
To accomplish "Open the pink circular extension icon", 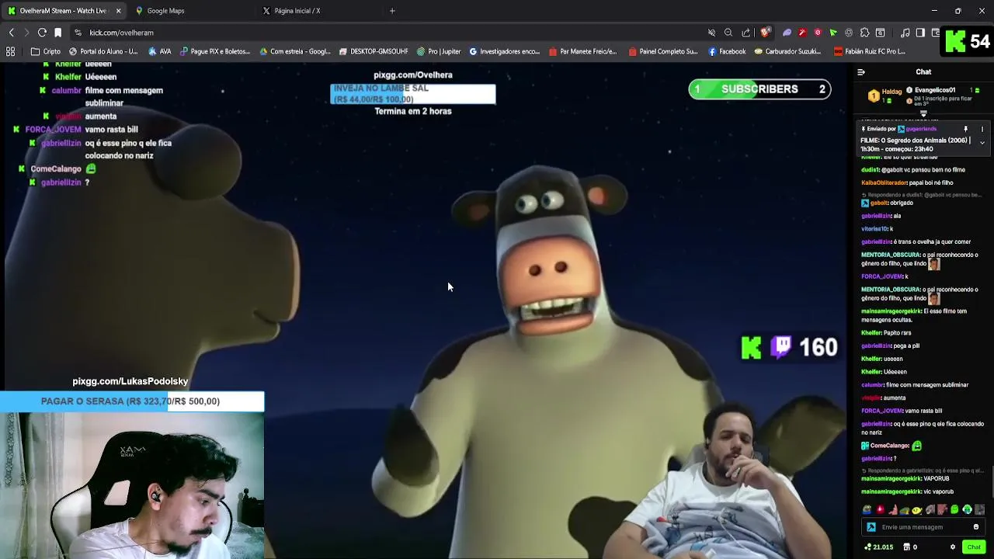I will click(818, 33).
